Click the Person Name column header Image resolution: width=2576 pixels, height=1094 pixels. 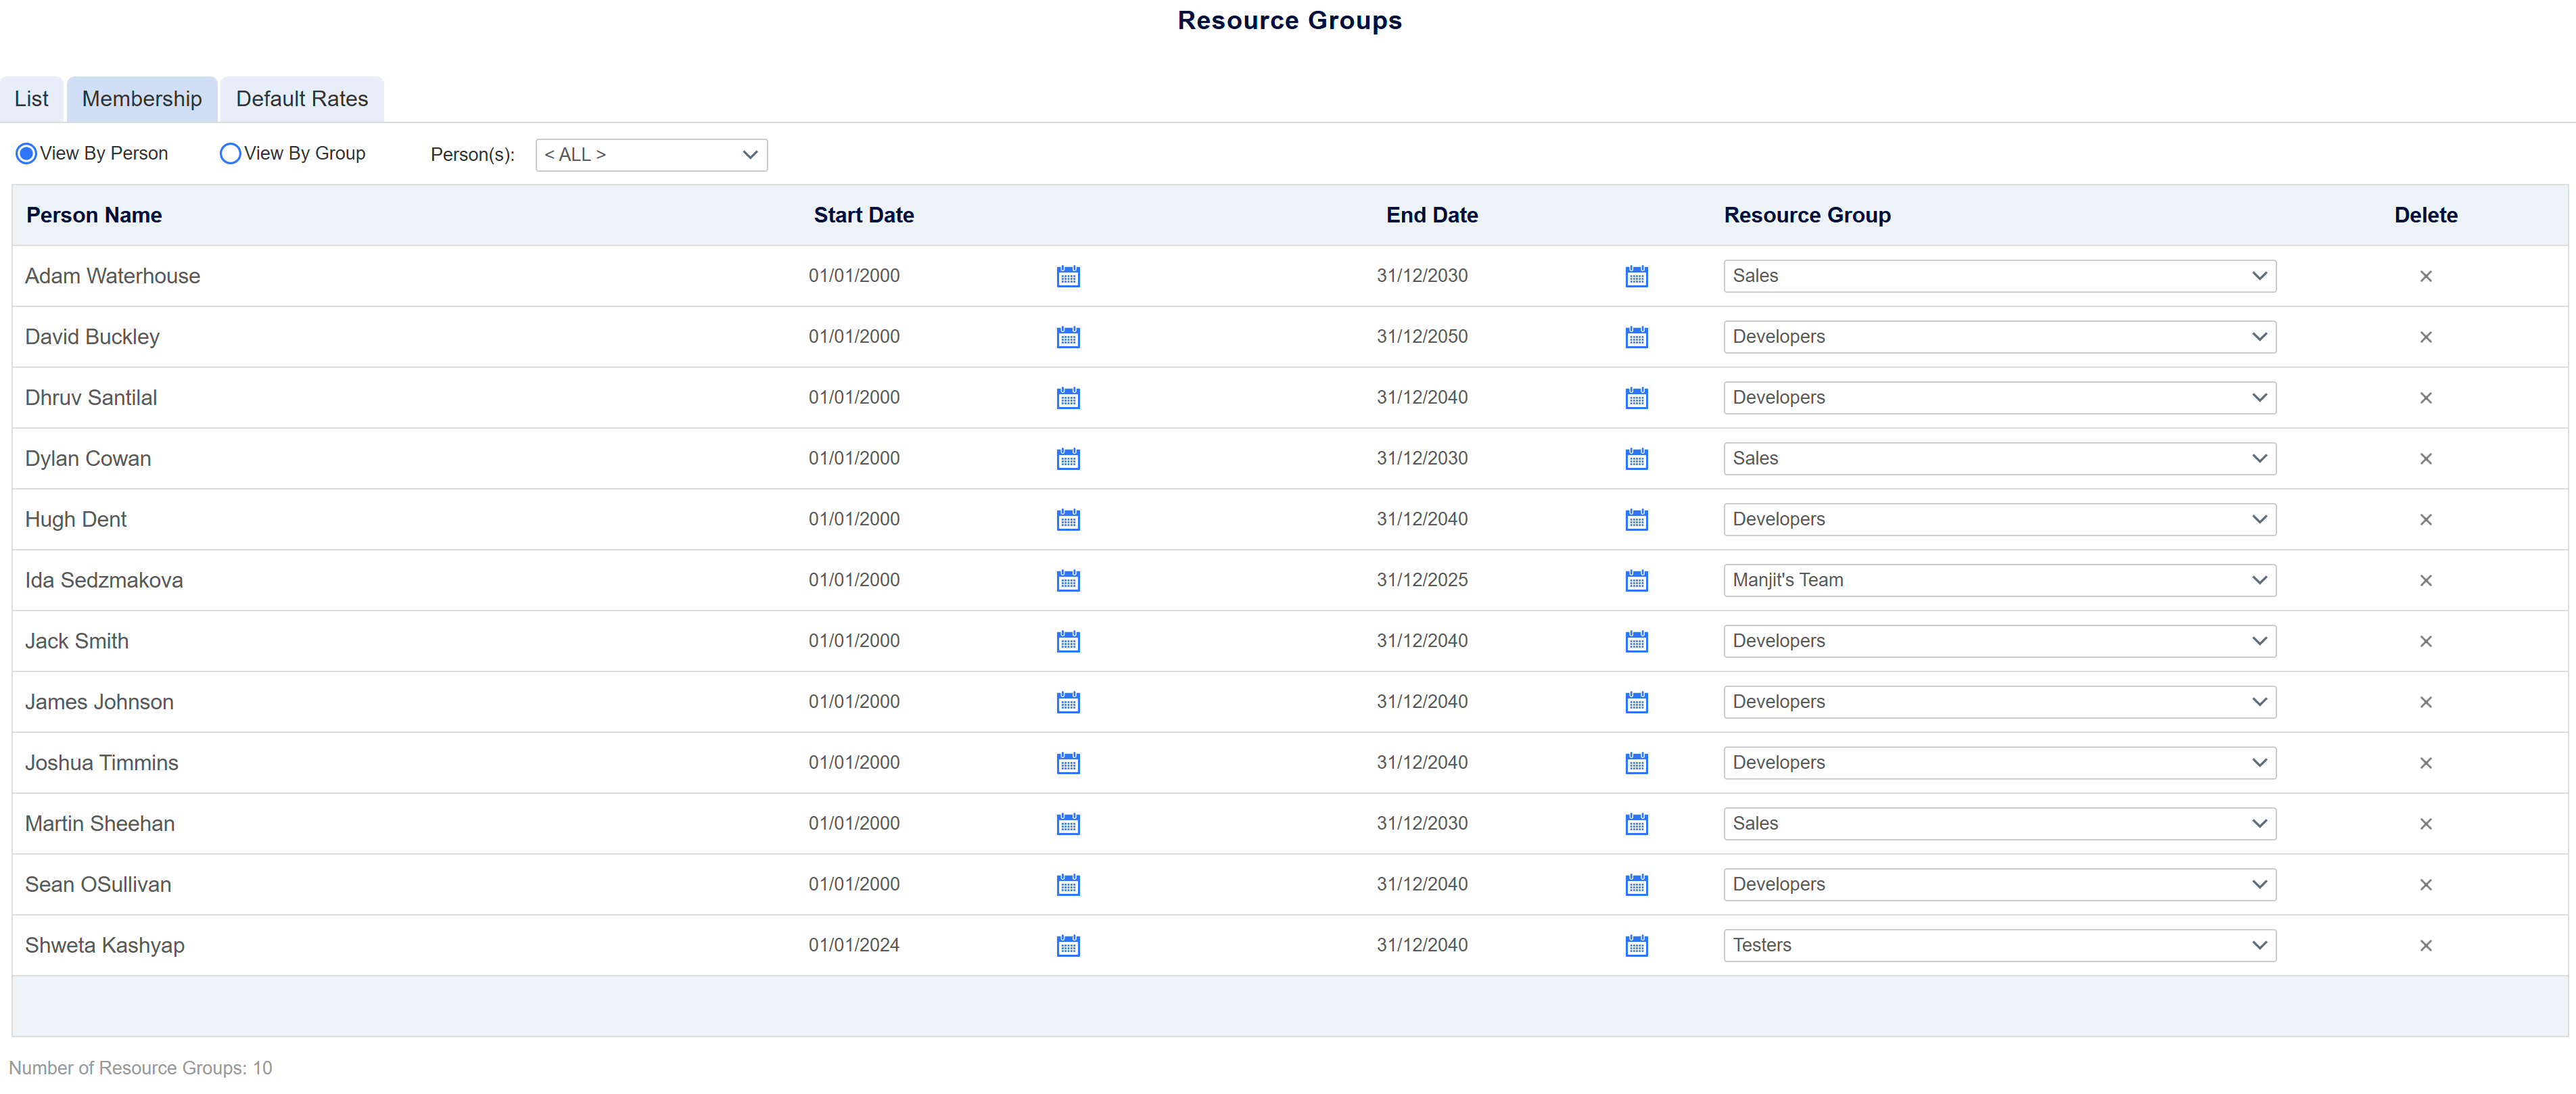[94, 215]
